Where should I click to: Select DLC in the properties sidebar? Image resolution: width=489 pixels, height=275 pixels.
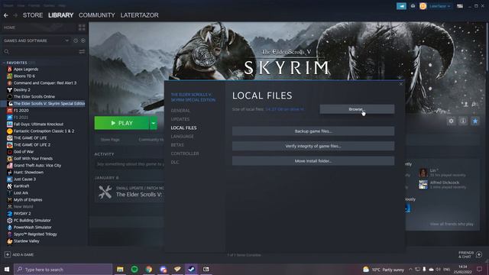175,162
